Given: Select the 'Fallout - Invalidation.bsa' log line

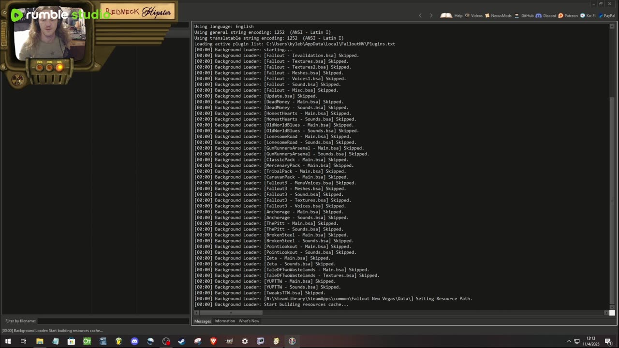Looking at the screenshot, I should [x=277, y=56].
